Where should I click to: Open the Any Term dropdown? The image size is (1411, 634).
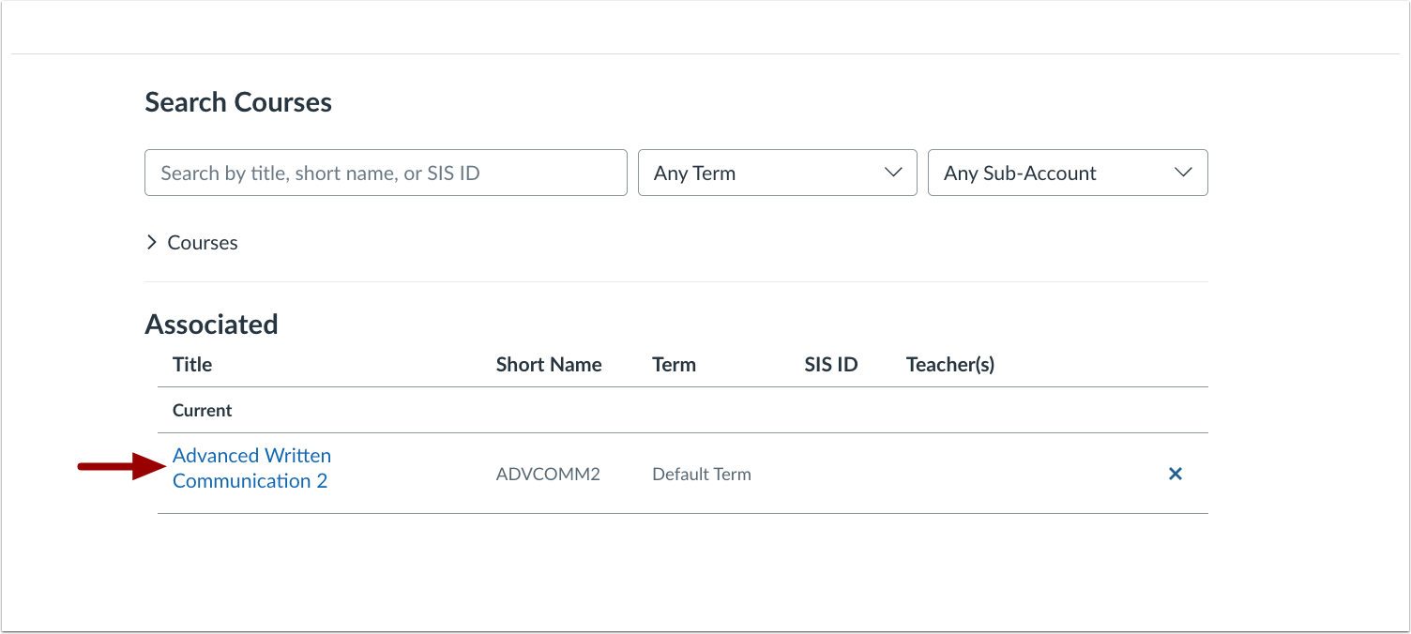[x=777, y=173]
